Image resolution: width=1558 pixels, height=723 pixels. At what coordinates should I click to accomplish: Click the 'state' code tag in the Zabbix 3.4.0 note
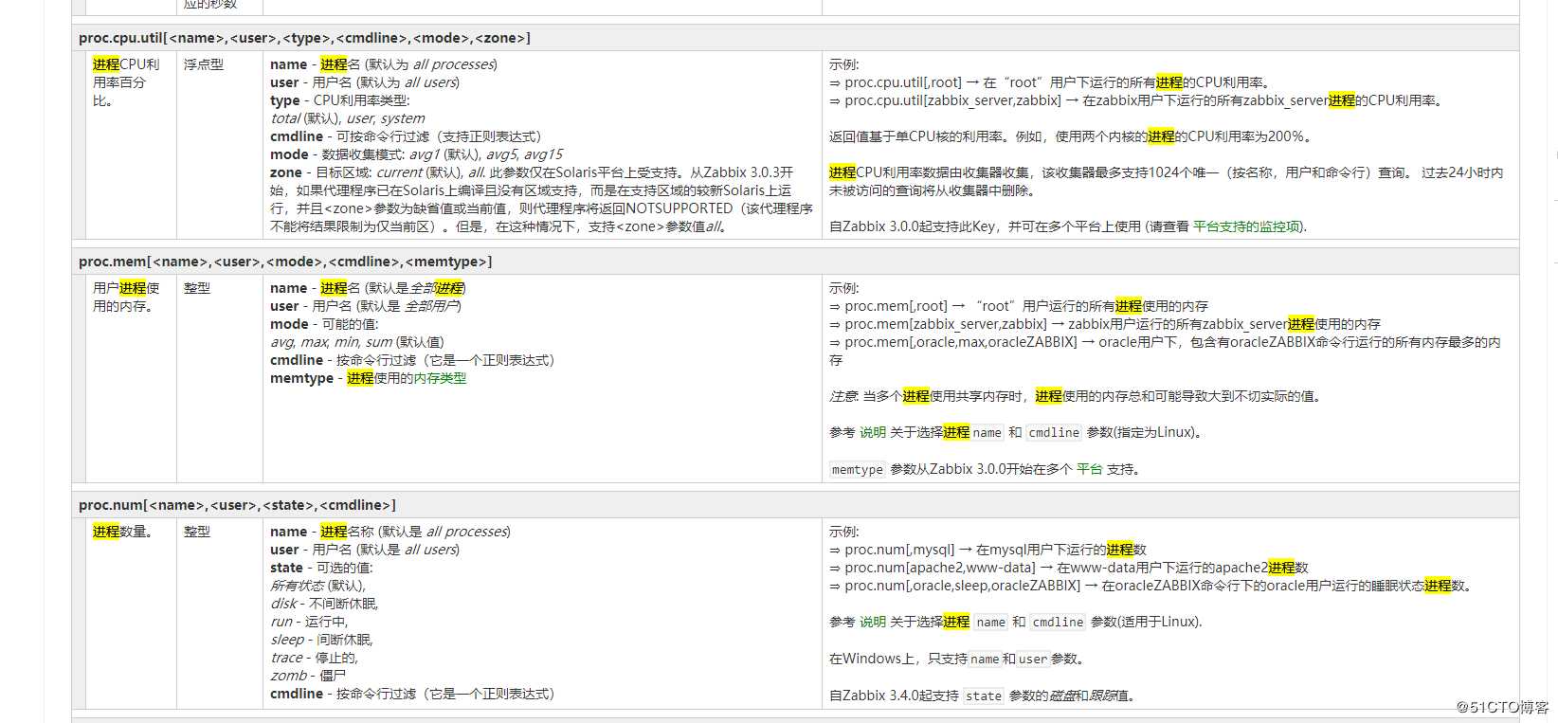pyautogui.click(x=984, y=696)
